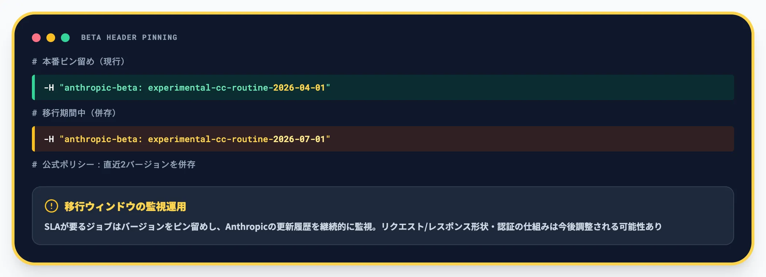This screenshot has width=766, height=277.
Task: Click the green window dot
Action: click(65, 38)
